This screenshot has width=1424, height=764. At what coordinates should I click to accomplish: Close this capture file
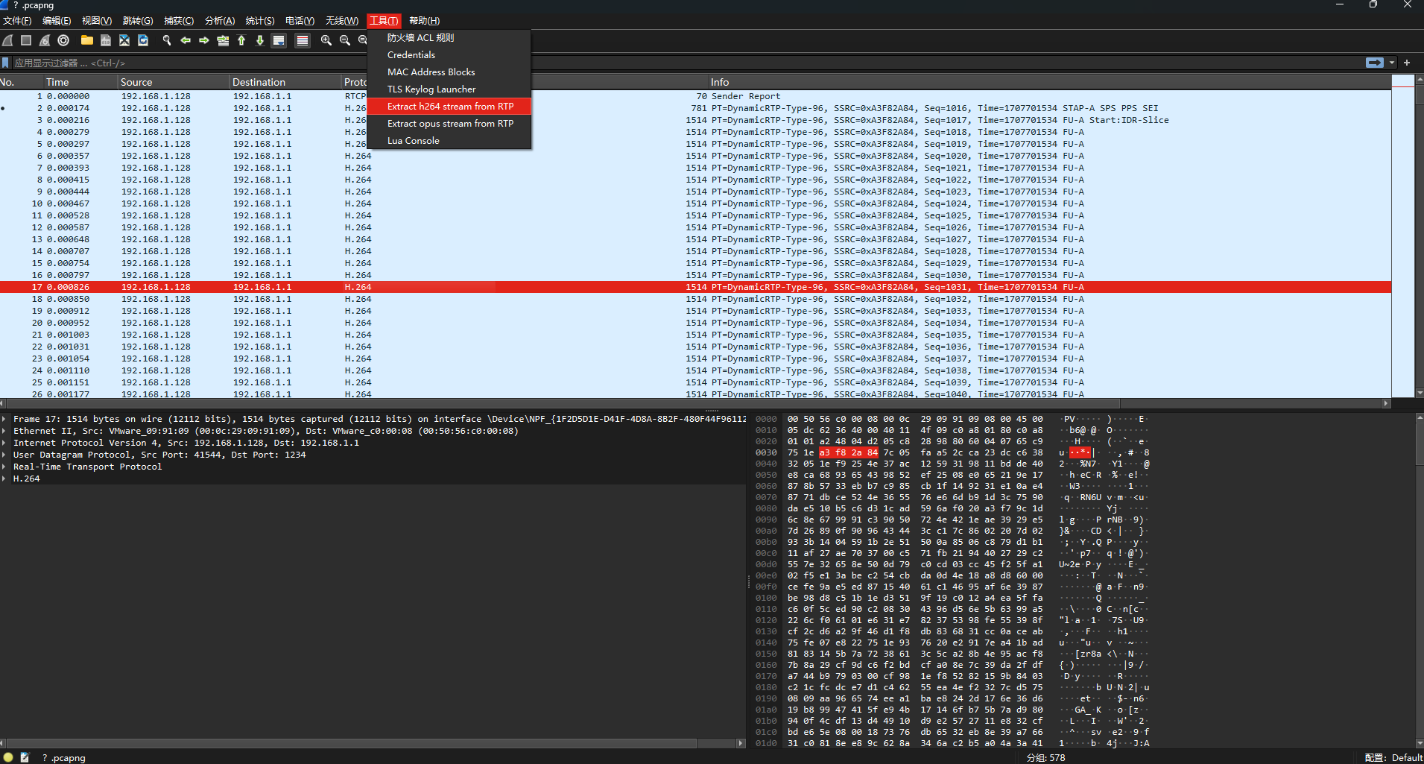pos(124,40)
